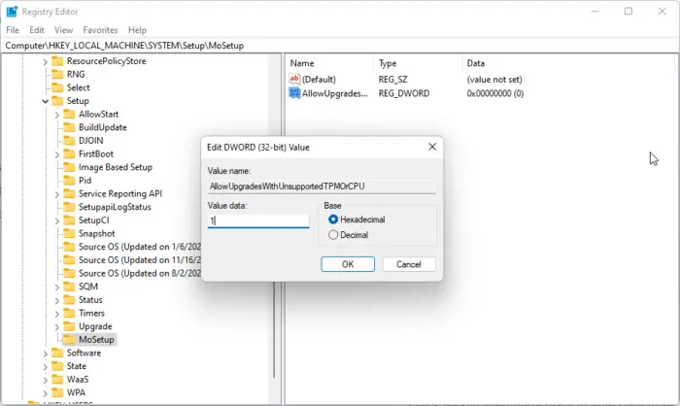Select the 'Source OS (Updated on 11/16/2' key

(x=140, y=260)
